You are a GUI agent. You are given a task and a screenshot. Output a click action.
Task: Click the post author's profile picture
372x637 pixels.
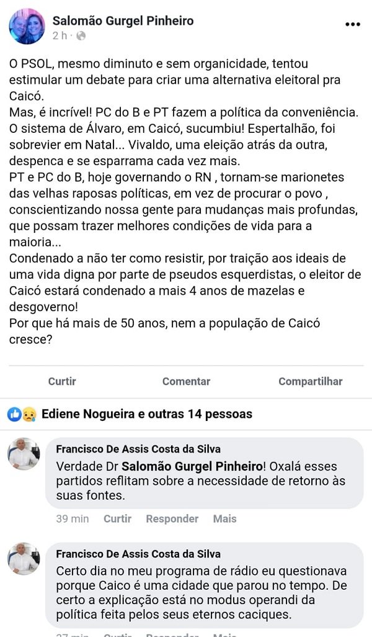pos(27,27)
